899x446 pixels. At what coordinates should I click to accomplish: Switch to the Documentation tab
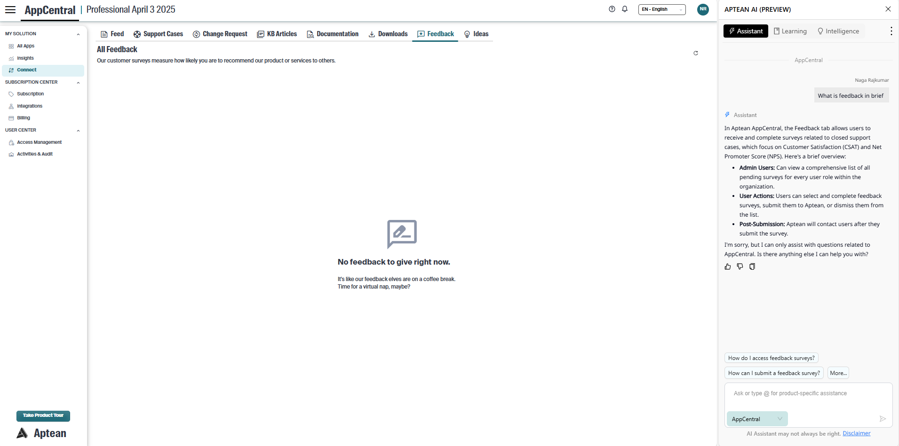coord(333,34)
